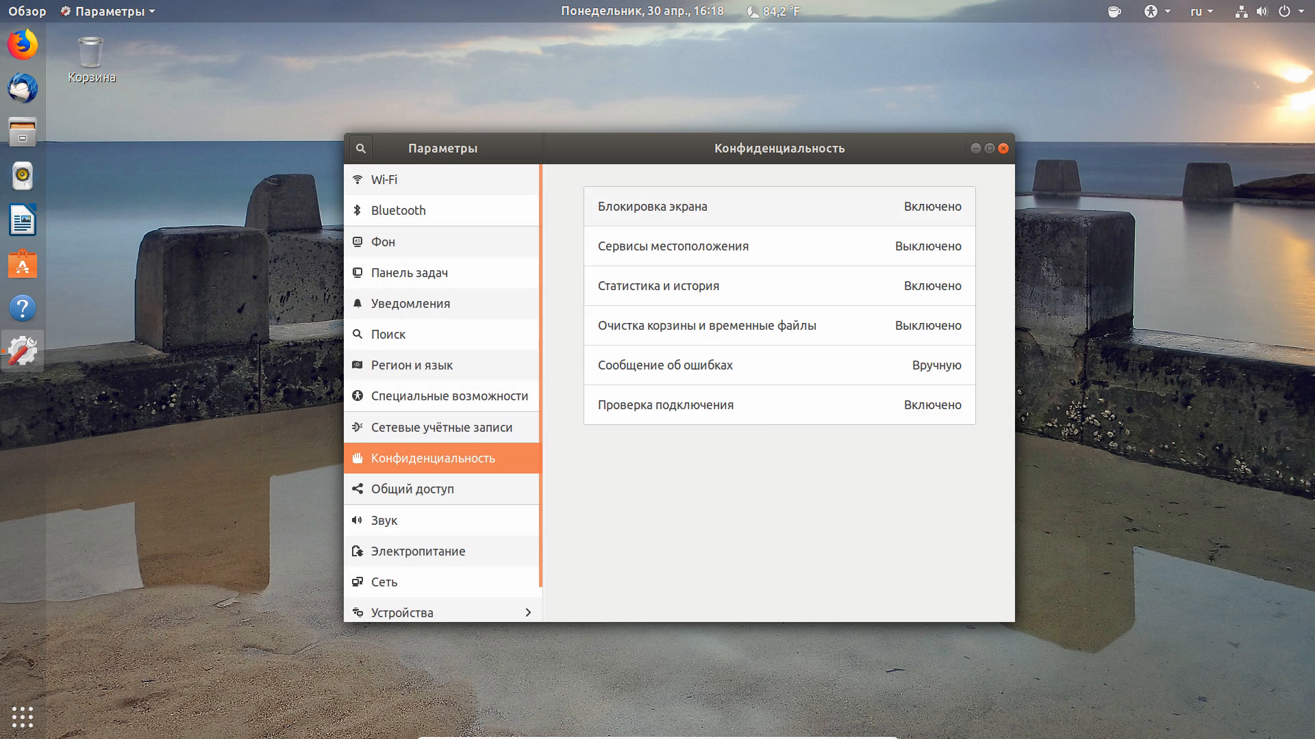Click the share icon beside Общий доступ
Screen dimensions: 1315x739
[358, 489]
